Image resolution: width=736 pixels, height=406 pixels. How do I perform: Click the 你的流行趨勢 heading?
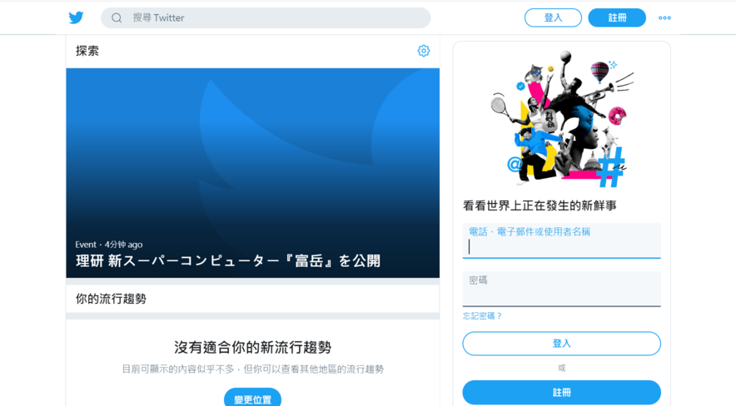click(x=111, y=299)
